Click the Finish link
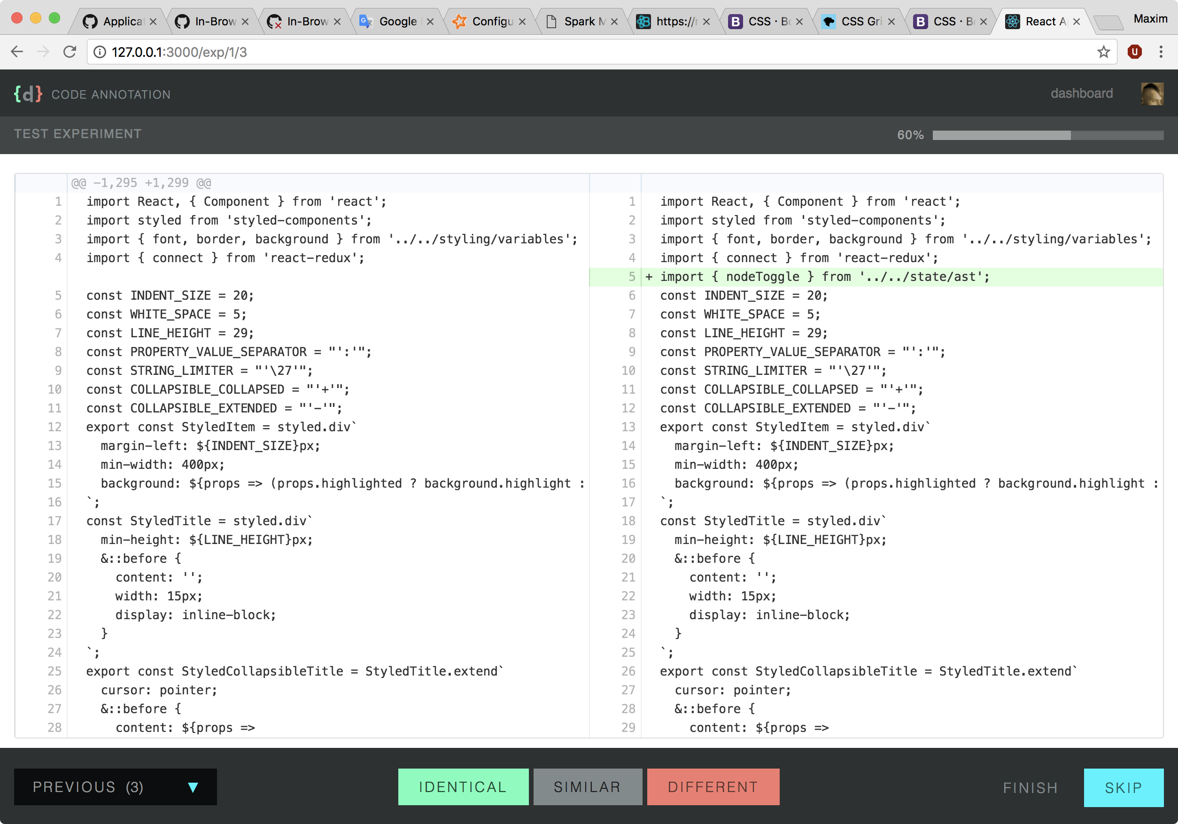The image size is (1178, 824). [1030, 787]
